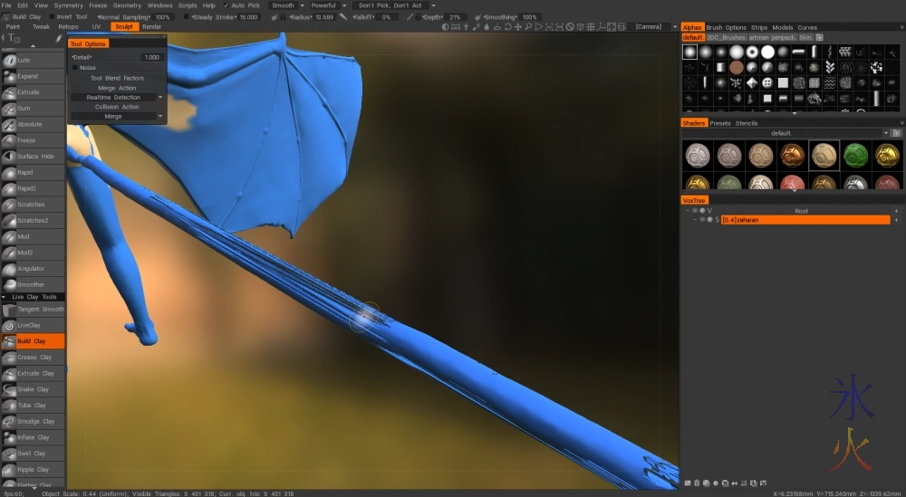Open the Camera view dropdown
Screen dimensions: 906x497
pyautogui.click(x=652, y=27)
